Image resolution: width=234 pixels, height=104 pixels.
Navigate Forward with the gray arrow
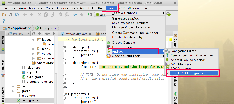tap(82, 15)
